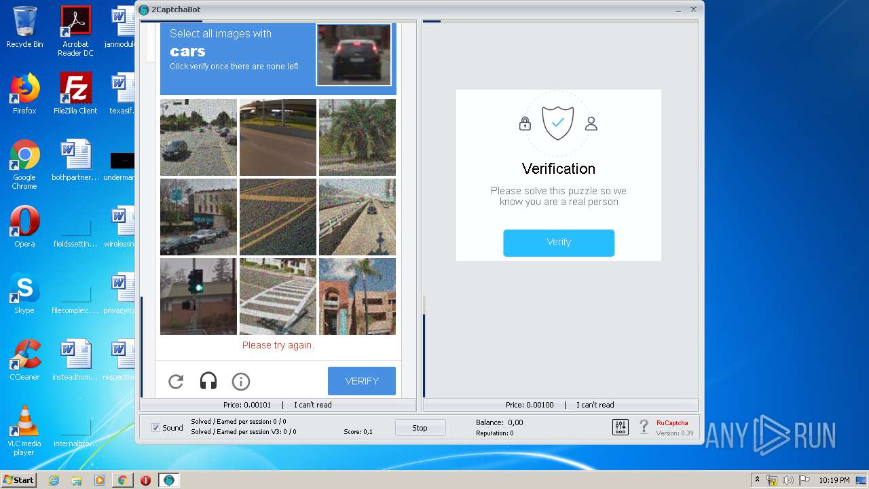The image size is (869, 489).
Task: Click the shield checkmark verification icon
Action: [558, 123]
